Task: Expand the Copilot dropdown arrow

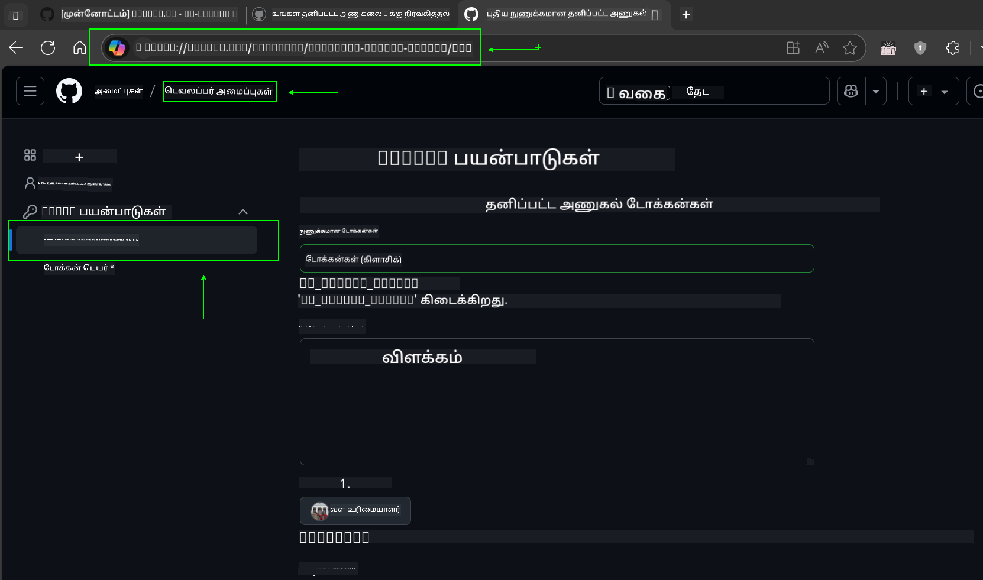Action: point(876,91)
